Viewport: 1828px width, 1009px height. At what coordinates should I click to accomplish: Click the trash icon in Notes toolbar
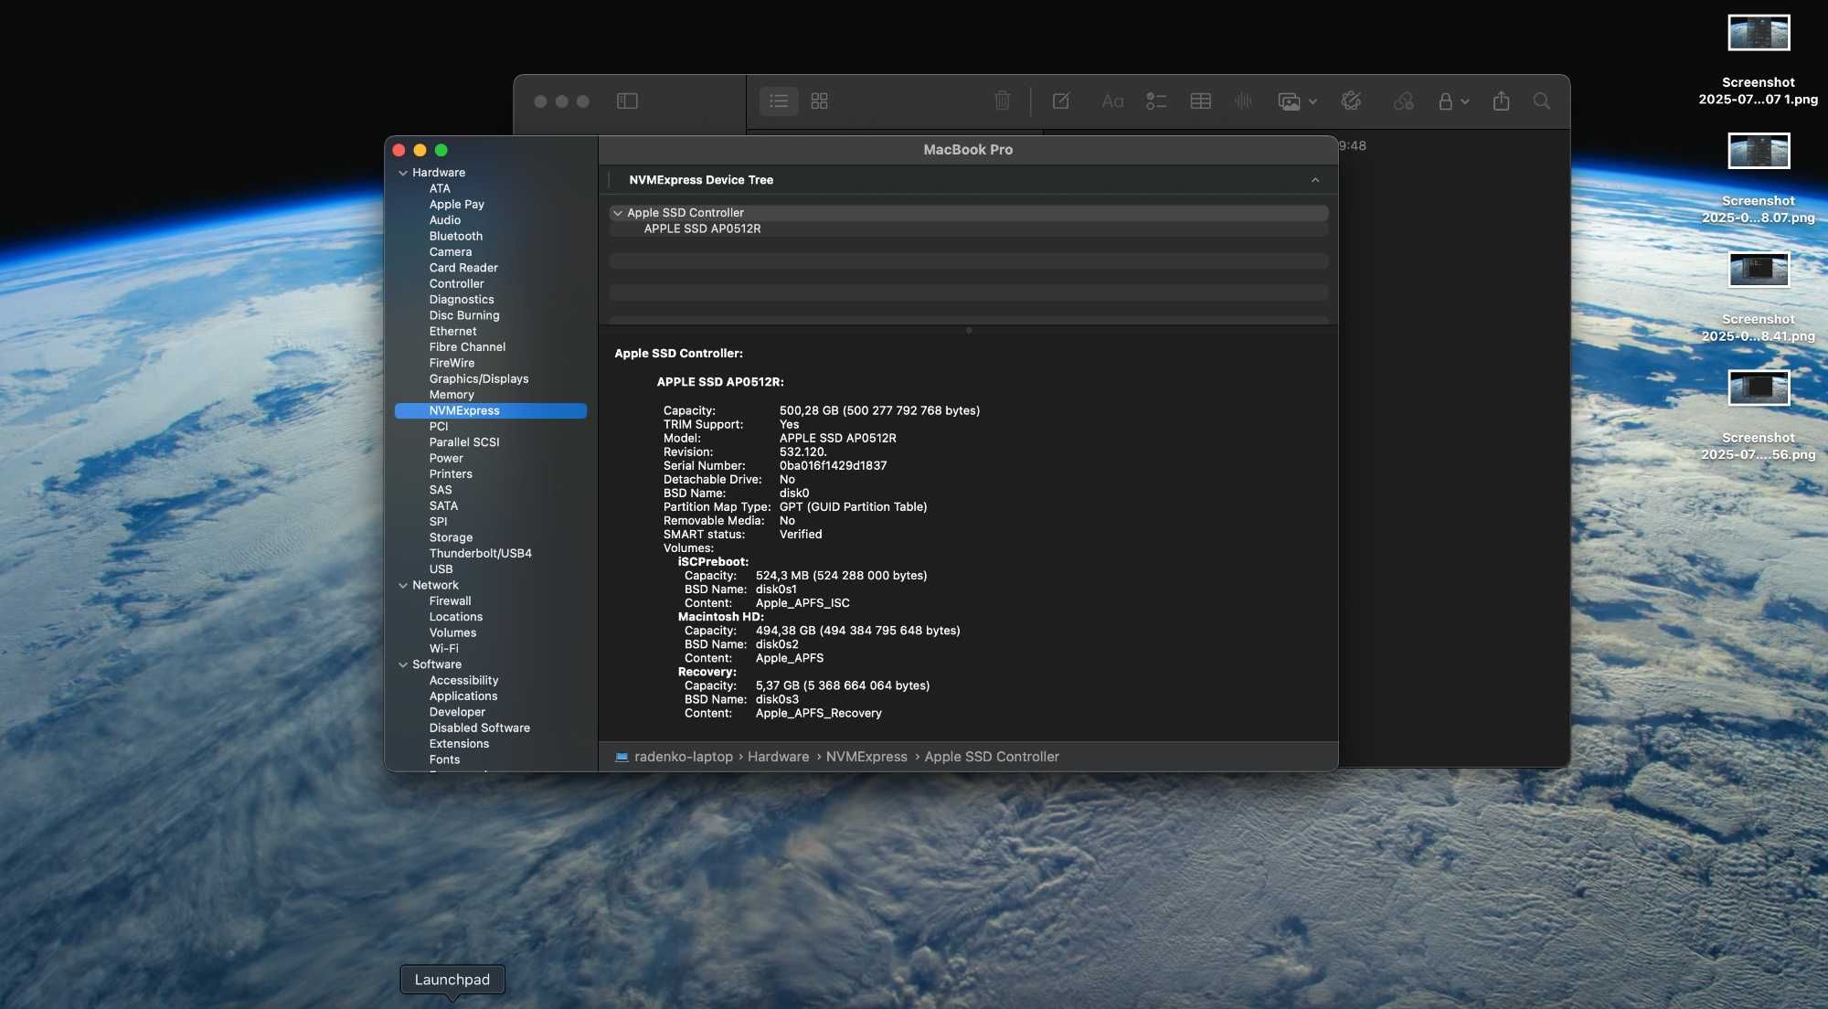coord(1003,101)
